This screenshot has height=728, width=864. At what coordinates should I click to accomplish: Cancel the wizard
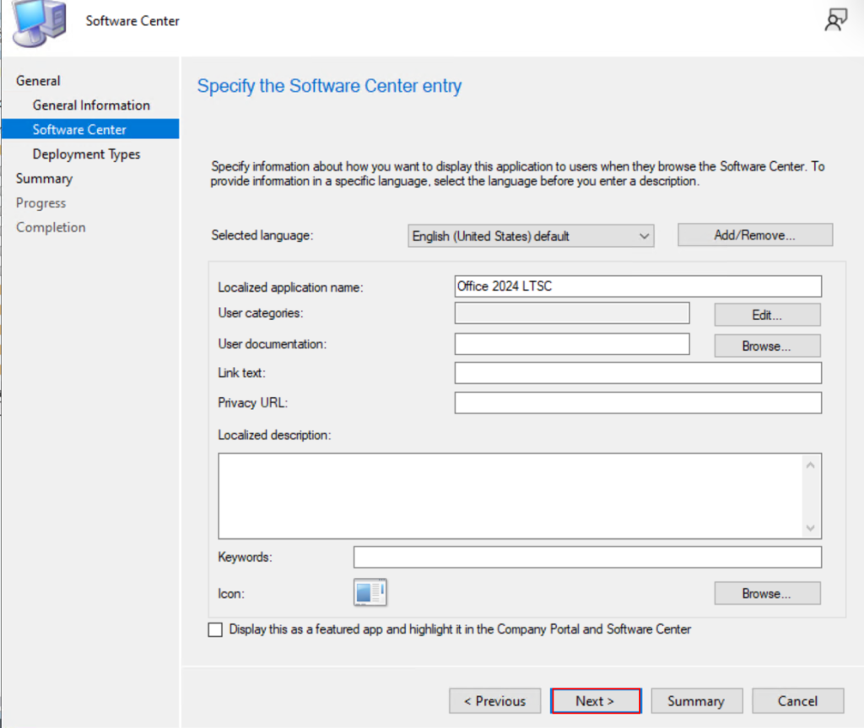(797, 701)
